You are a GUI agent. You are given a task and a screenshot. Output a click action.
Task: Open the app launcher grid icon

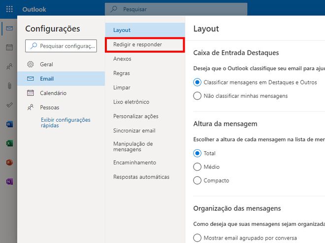9,9
